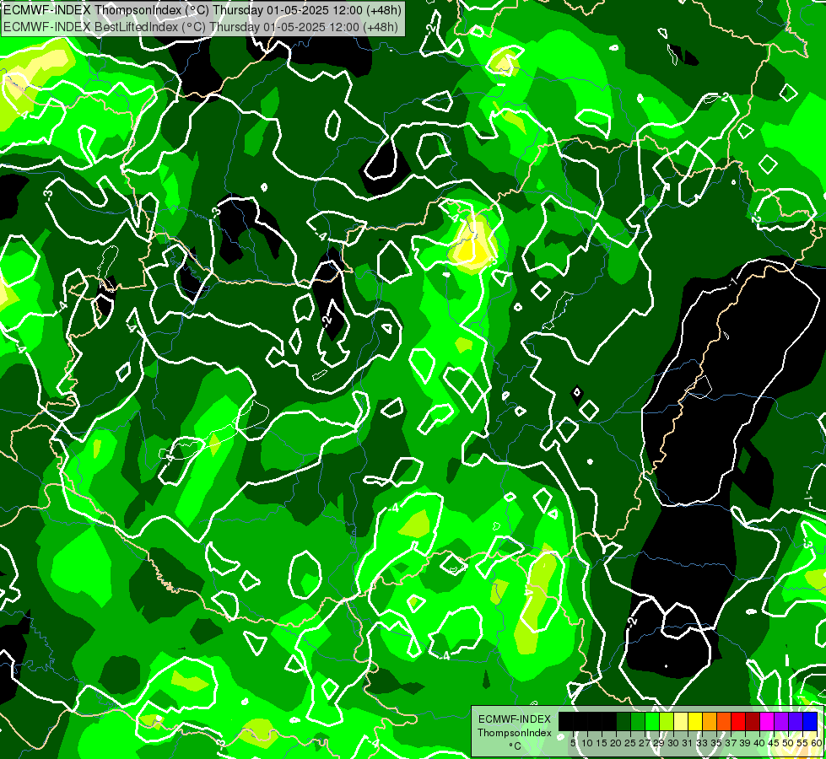The image size is (826, 759).
Task: Pick the purple 45–50 legend swatch
Action: [782, 722]
